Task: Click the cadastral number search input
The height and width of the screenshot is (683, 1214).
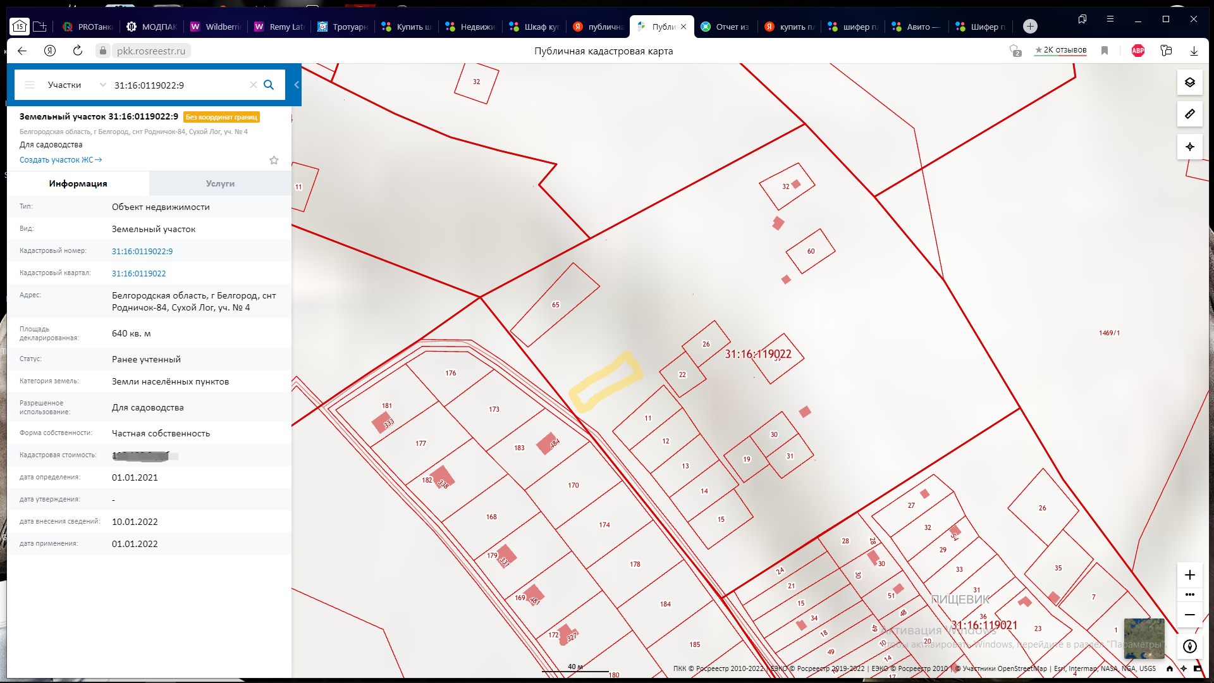Action: (x=177, y=85)
